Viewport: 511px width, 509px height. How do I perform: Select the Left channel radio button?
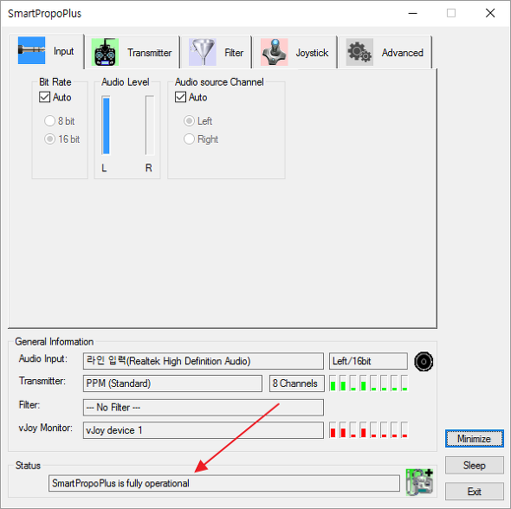[x=189, y=121]
